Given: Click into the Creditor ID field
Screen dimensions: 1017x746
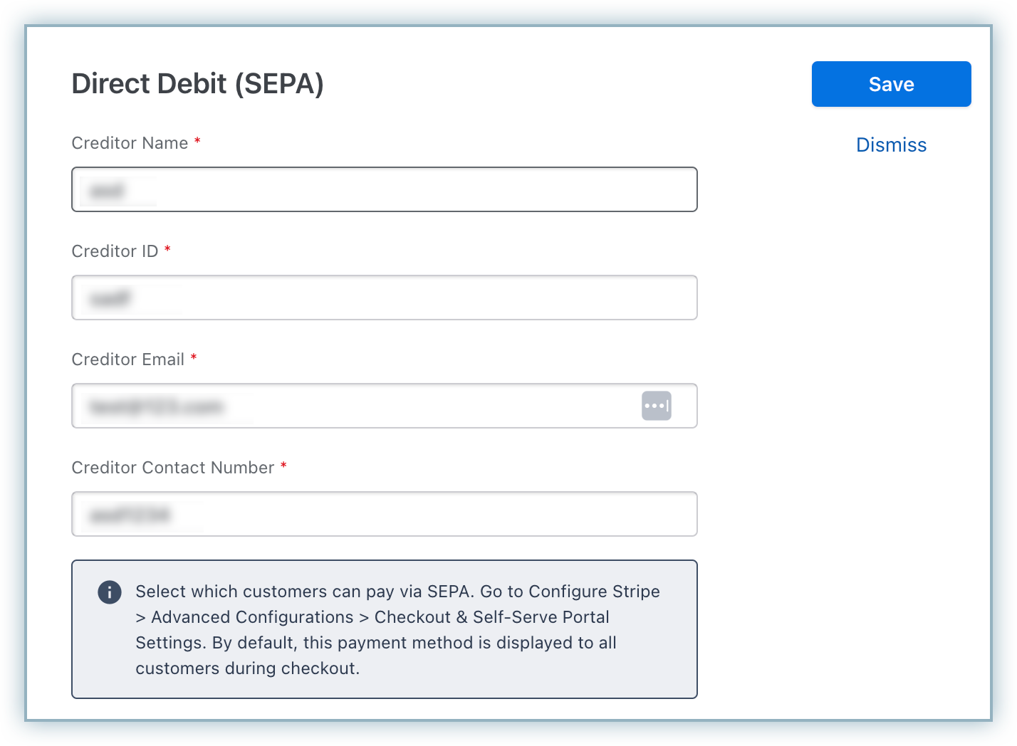Looking at the screenshot, I should click(385, 298).
